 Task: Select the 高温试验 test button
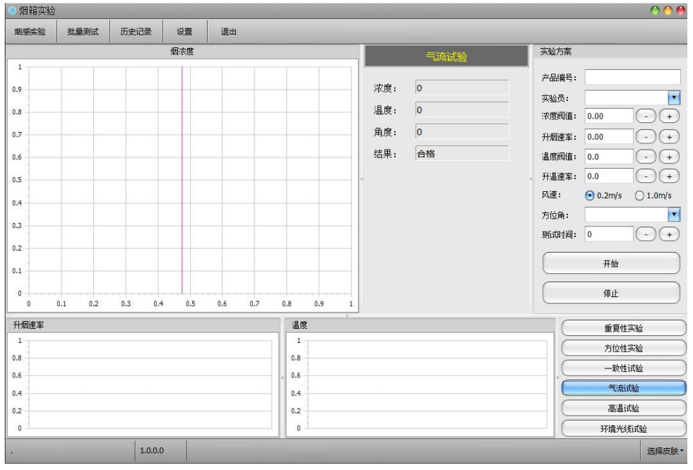(x=624, y=408)
